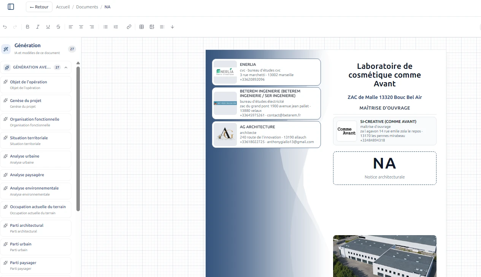Screen dimensions: 481x277
Task: Click the lines icon beside insert image
Action: (x=162, y=27)
